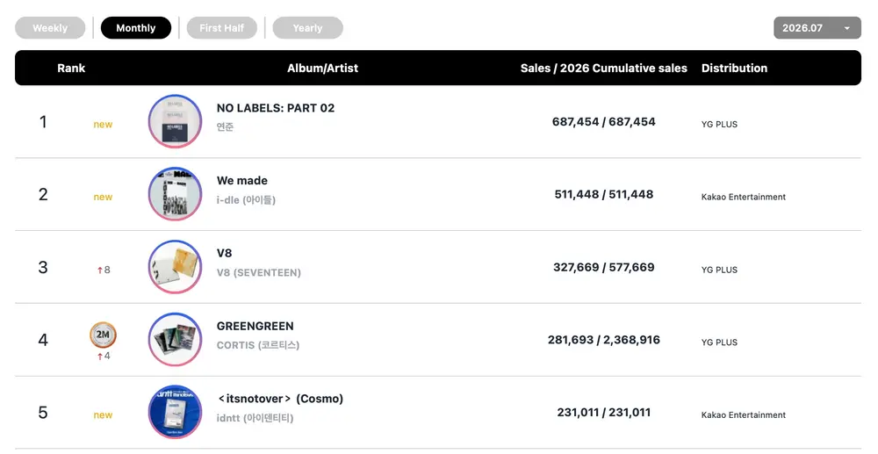Select the Monthly chart tab
The height and width of the screenshot is (454, 878).
point(136,28)
